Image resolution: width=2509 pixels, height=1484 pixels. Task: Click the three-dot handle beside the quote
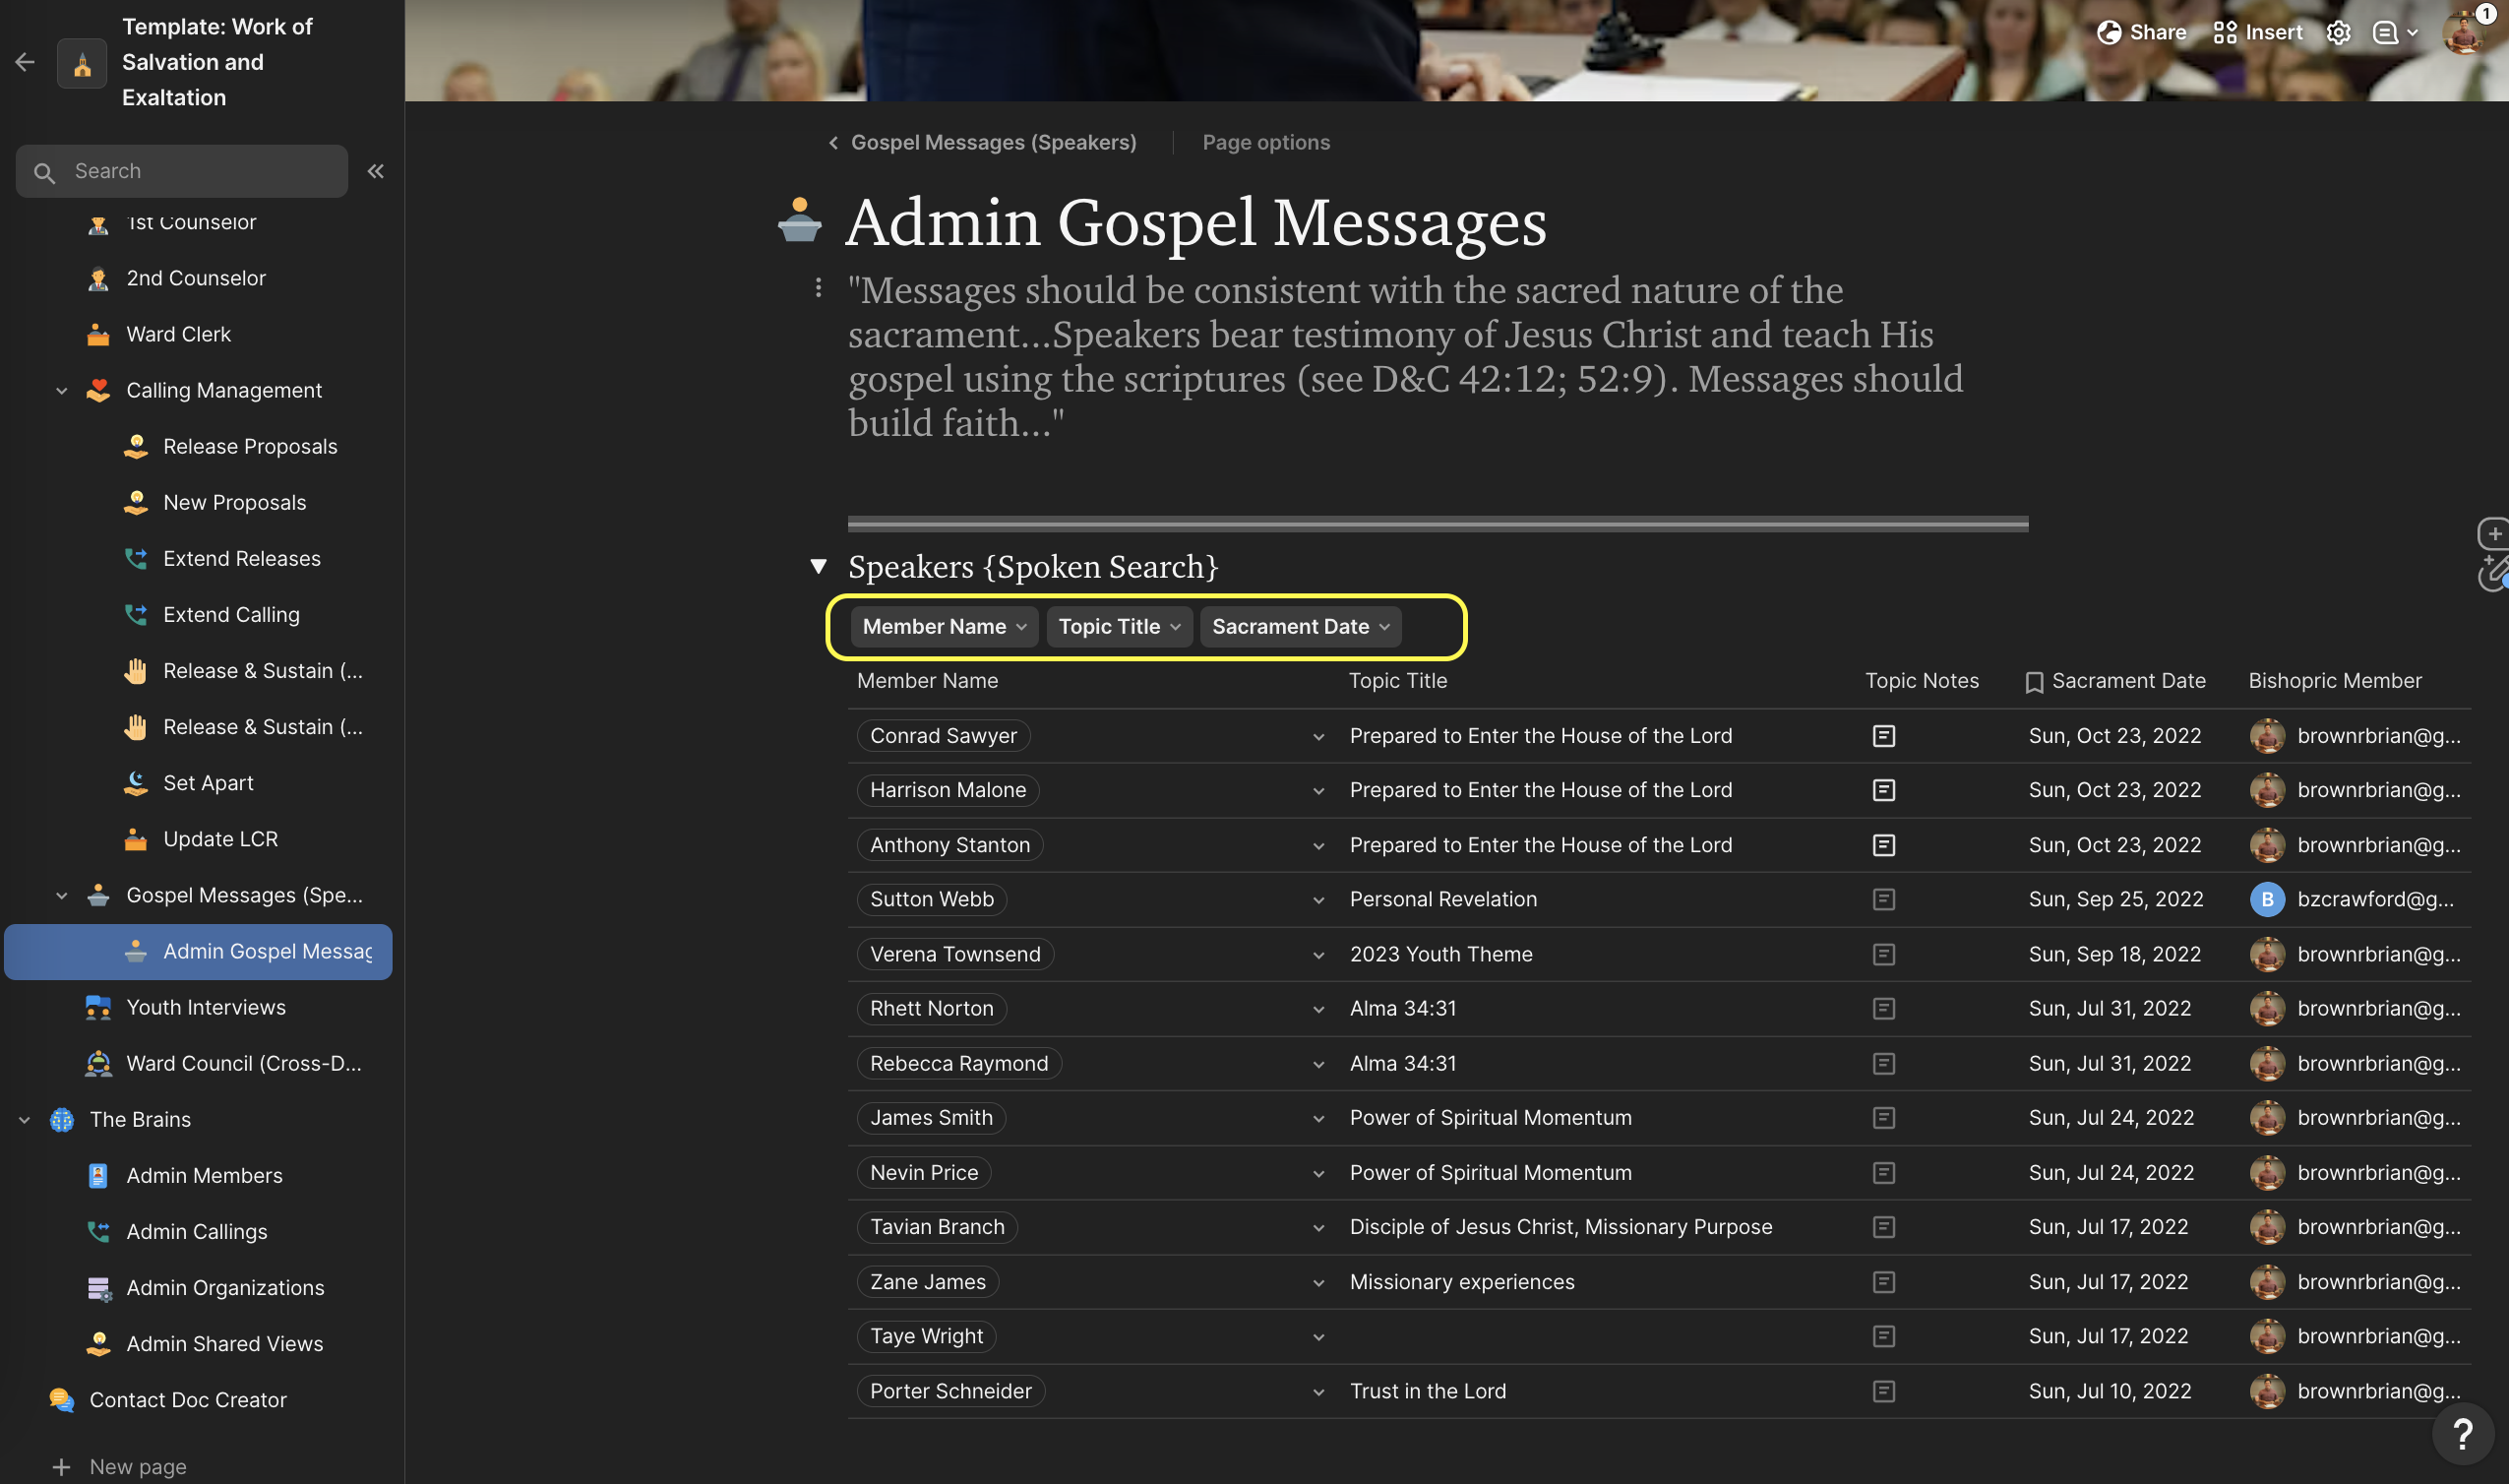818,288
